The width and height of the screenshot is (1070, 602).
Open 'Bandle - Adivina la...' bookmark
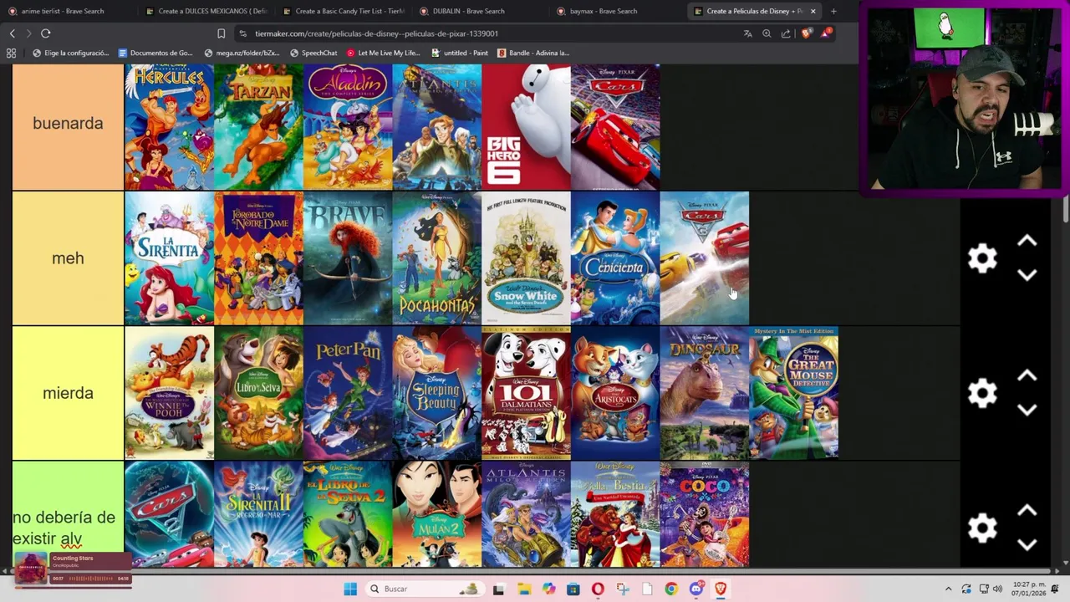coord(533,53)
